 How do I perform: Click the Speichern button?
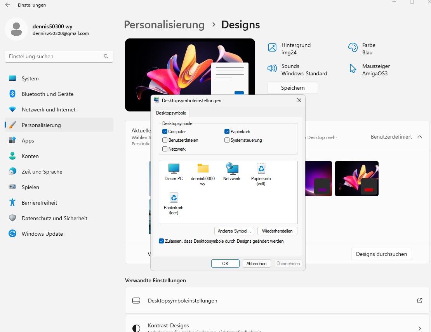tap(293, 88)
